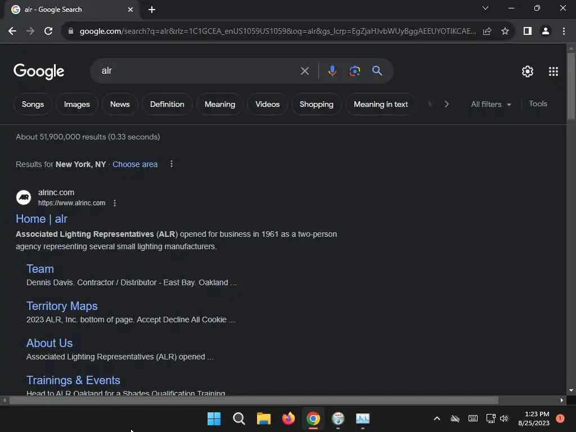Screen dimensions: 576x432
Task: Open Chrome side panel
Action: pos(528,31)
